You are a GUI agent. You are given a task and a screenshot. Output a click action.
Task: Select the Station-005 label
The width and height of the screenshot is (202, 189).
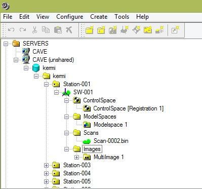click(x=77, y=181)
